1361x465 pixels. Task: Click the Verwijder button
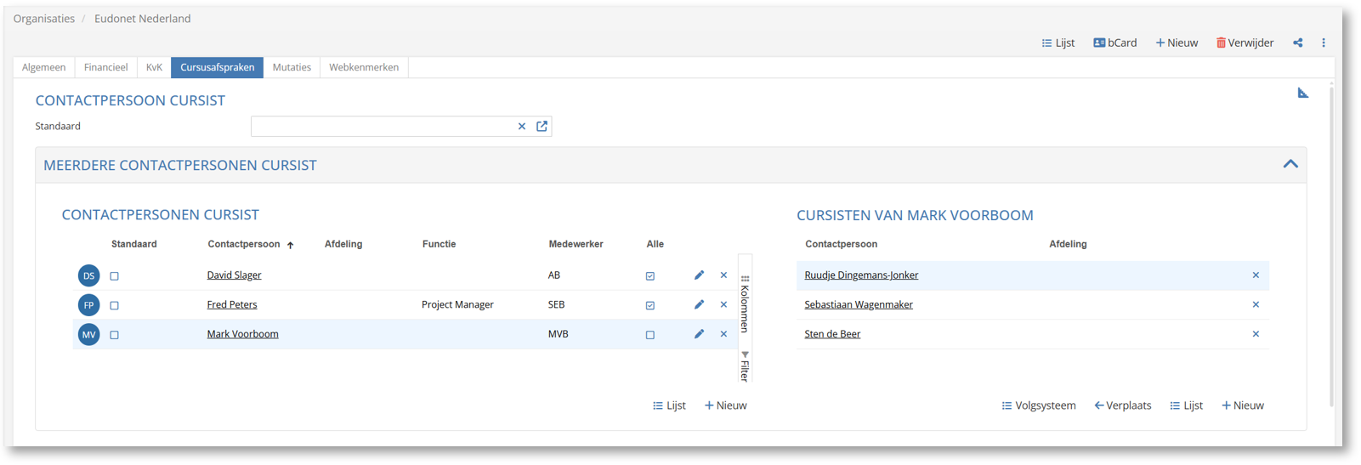1245,43
